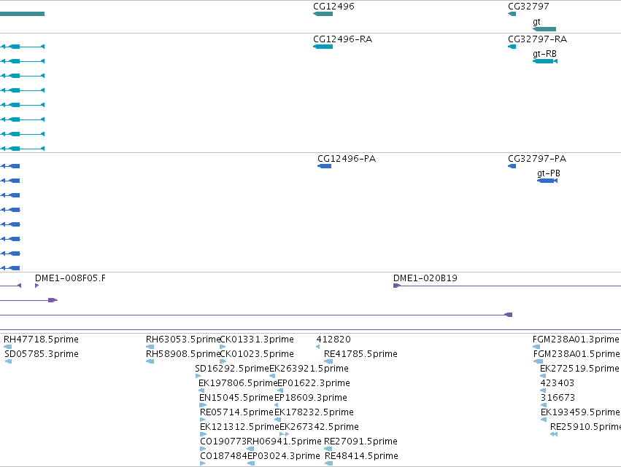Click EST label CK01331.3prime
The height and width of the screenshot is (467, 621).
pyautogui.click(x=257, y=340)
